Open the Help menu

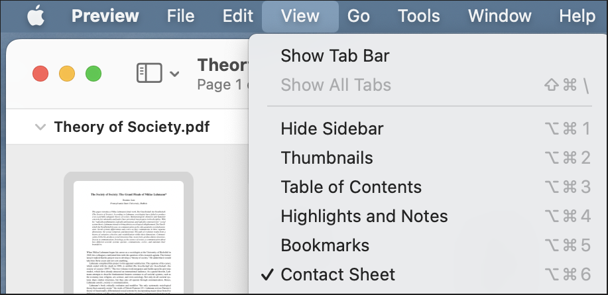coord(577,17)
